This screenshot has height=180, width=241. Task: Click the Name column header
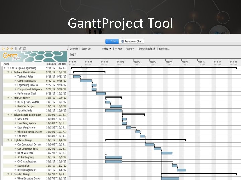7,64
